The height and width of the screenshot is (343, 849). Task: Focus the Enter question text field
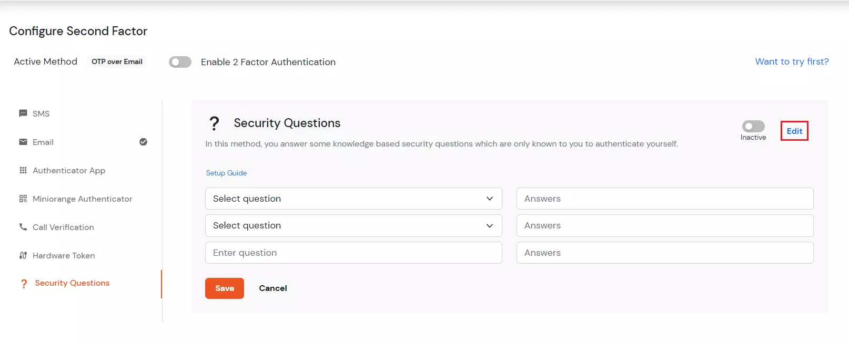353,253
